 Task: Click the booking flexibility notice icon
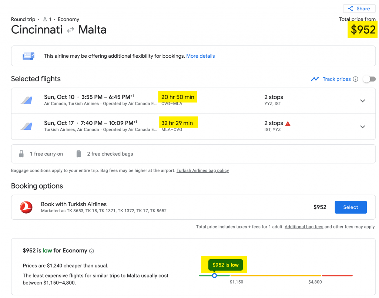28,56
